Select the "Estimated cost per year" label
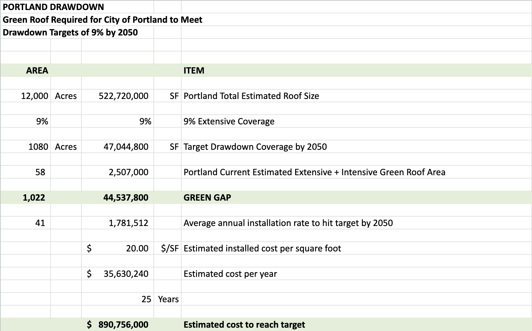 coord(230,274)
